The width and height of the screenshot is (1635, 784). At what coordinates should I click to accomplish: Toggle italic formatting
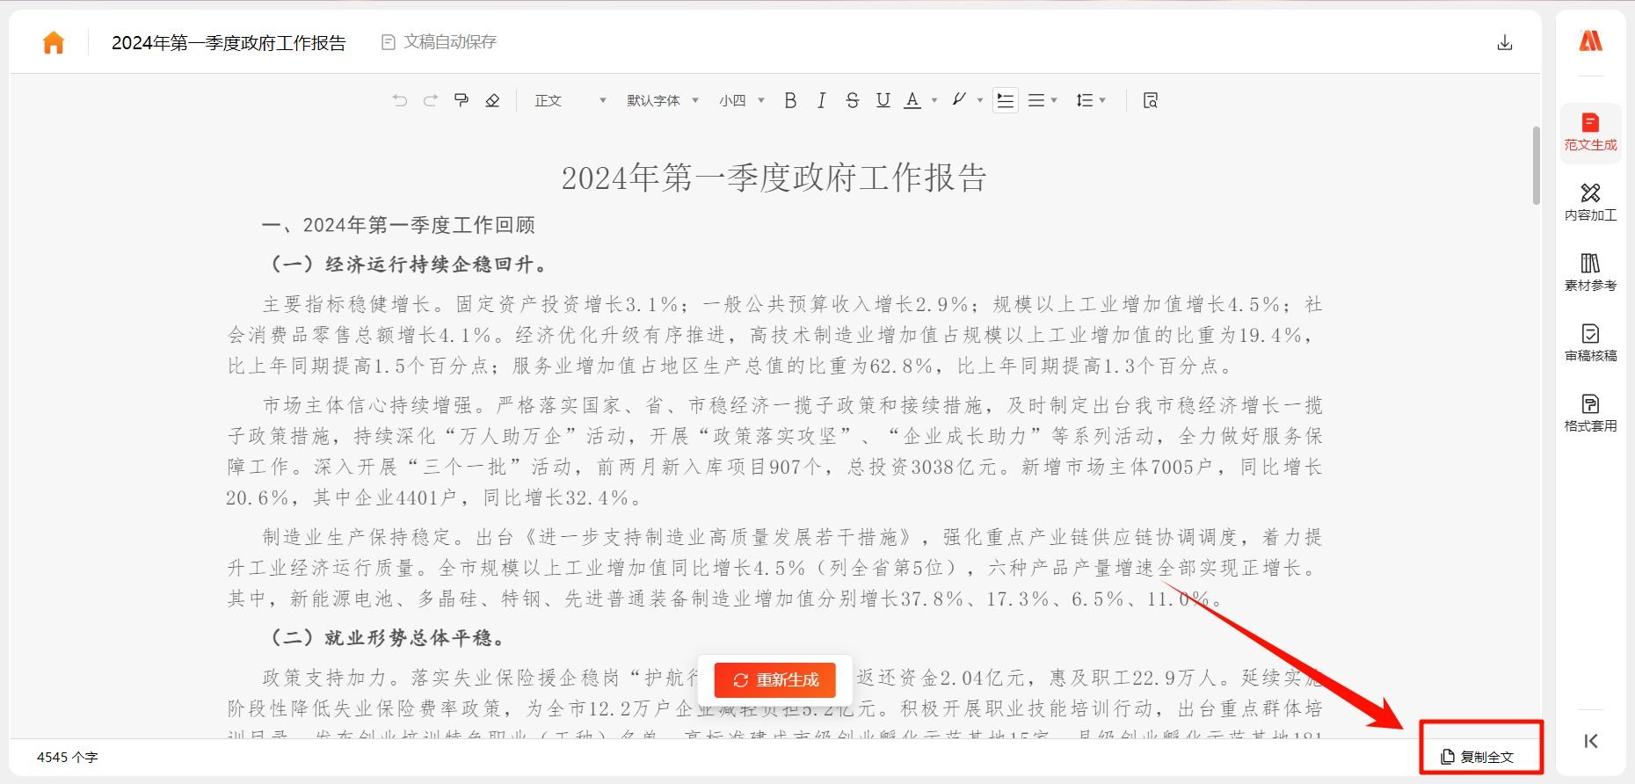[x=821, y=100]
